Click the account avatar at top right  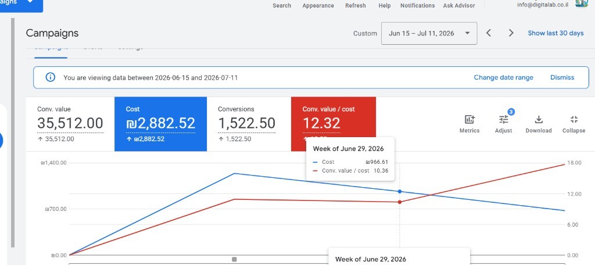(x=581, y=3)
